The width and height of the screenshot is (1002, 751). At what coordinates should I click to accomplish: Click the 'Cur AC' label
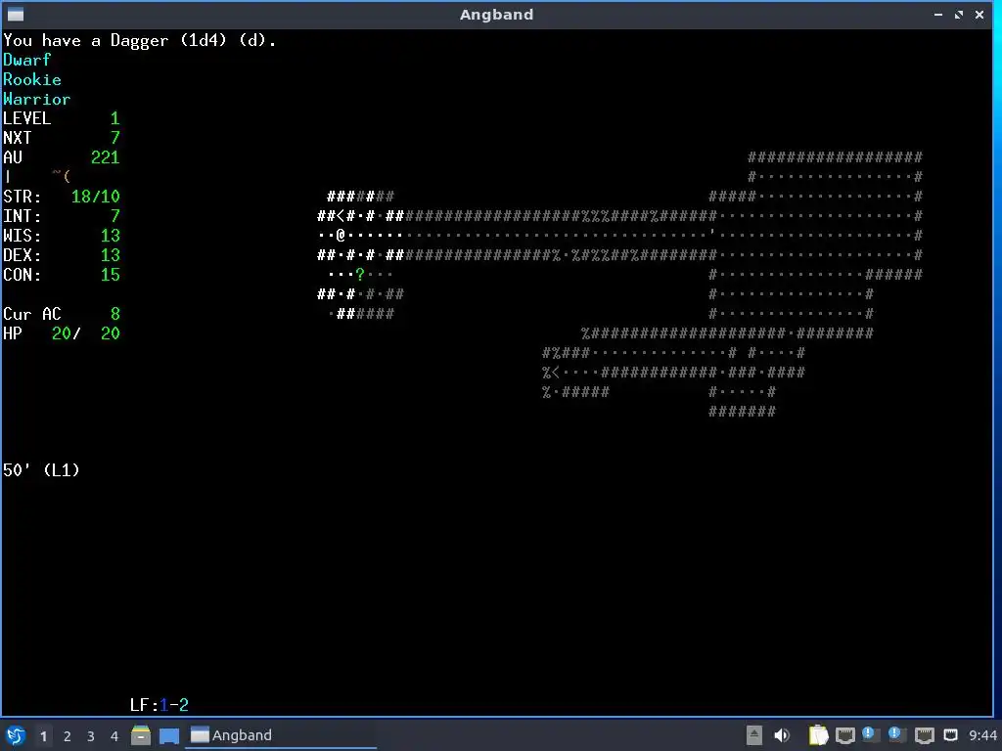pos(32,314)
